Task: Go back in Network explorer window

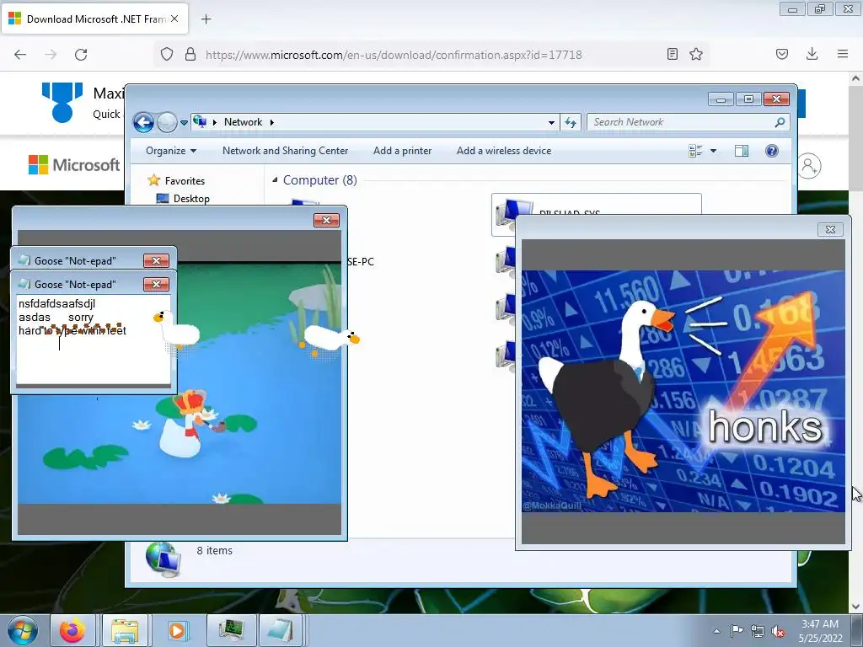Action: tap(143, 122)
